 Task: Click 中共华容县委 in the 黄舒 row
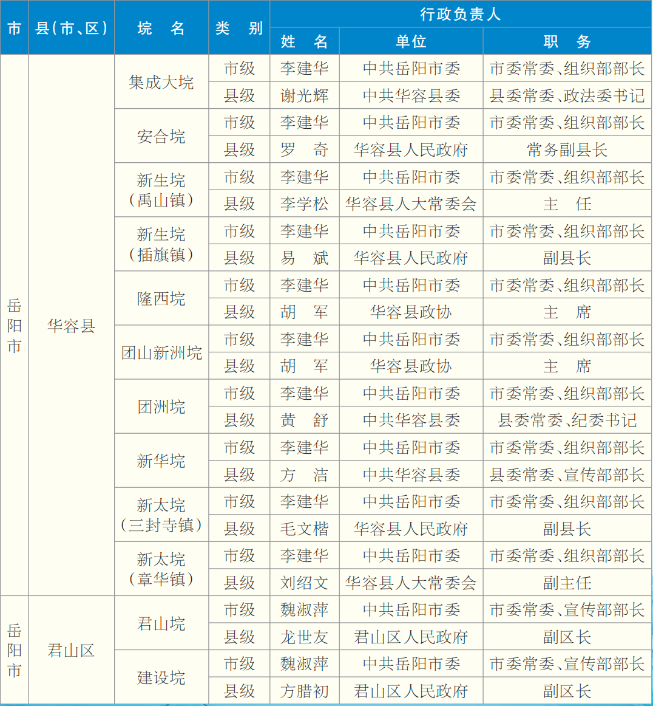point(411,420)
